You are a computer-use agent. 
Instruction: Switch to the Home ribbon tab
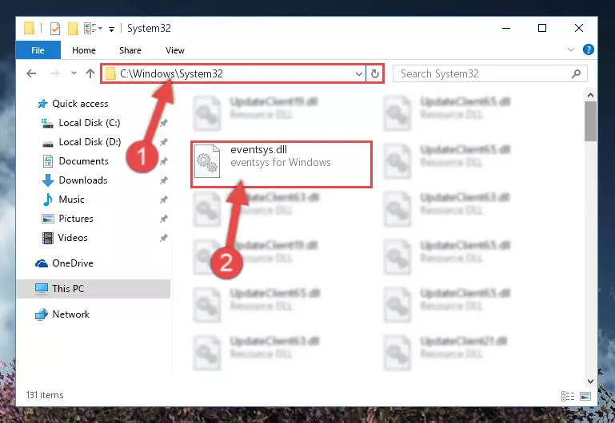83,50
